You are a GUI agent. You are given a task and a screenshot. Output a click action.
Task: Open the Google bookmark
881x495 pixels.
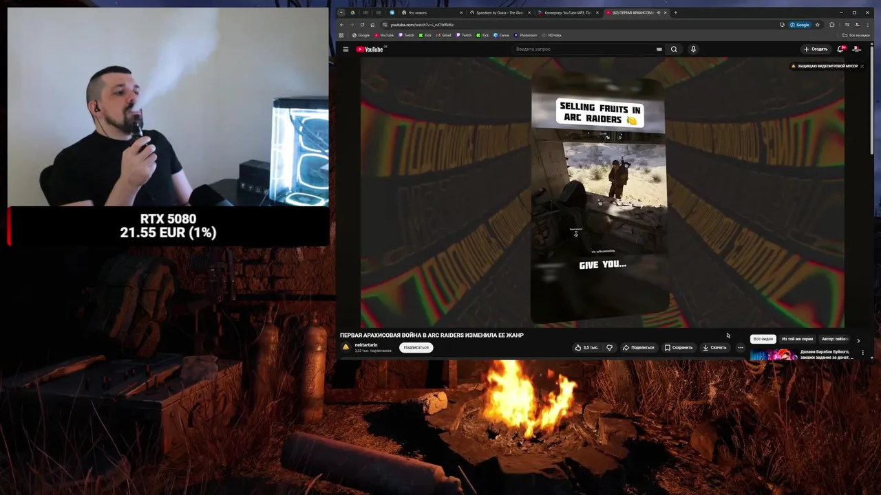pyautogui.click(x=361, y=35)
